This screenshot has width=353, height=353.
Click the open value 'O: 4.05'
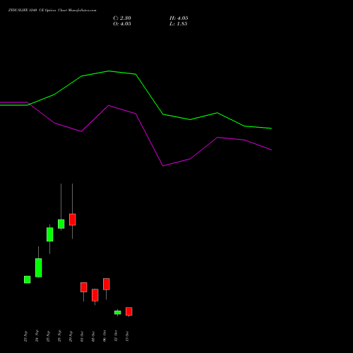pos(122,24)
